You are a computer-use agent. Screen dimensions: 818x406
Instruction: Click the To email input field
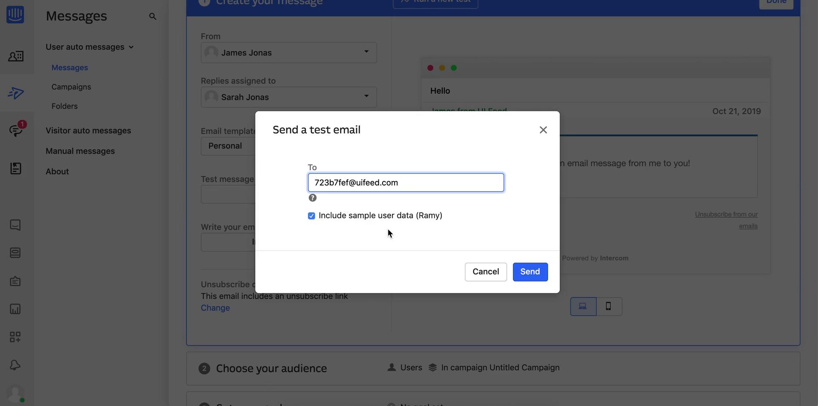[406, 183]
